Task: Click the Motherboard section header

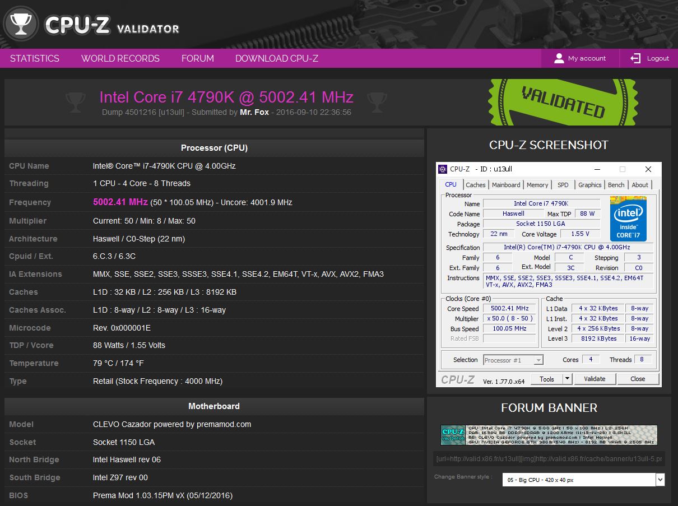Action: [x=214, y=406]
